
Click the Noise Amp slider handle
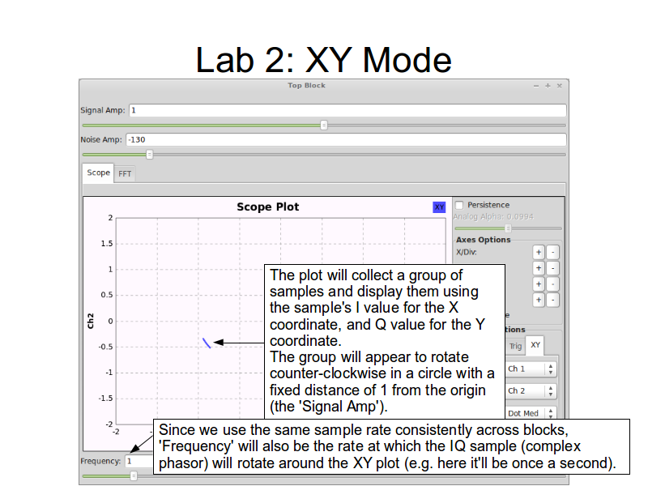pyautogui.click(x=149, y=154)
